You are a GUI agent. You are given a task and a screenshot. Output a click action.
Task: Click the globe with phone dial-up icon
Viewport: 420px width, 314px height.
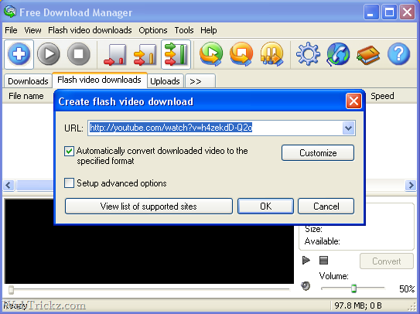click(338, 54)
